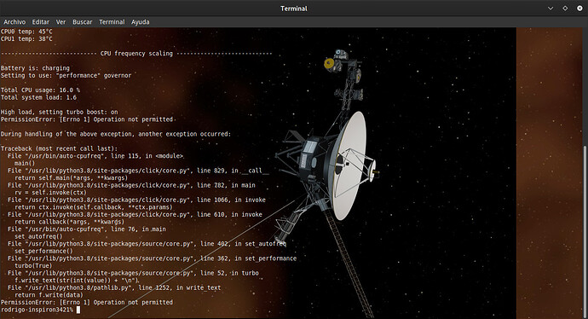Screen dimensions: 588x319
Task: Open the Ver menu
Action: click(x=61, y=22)
